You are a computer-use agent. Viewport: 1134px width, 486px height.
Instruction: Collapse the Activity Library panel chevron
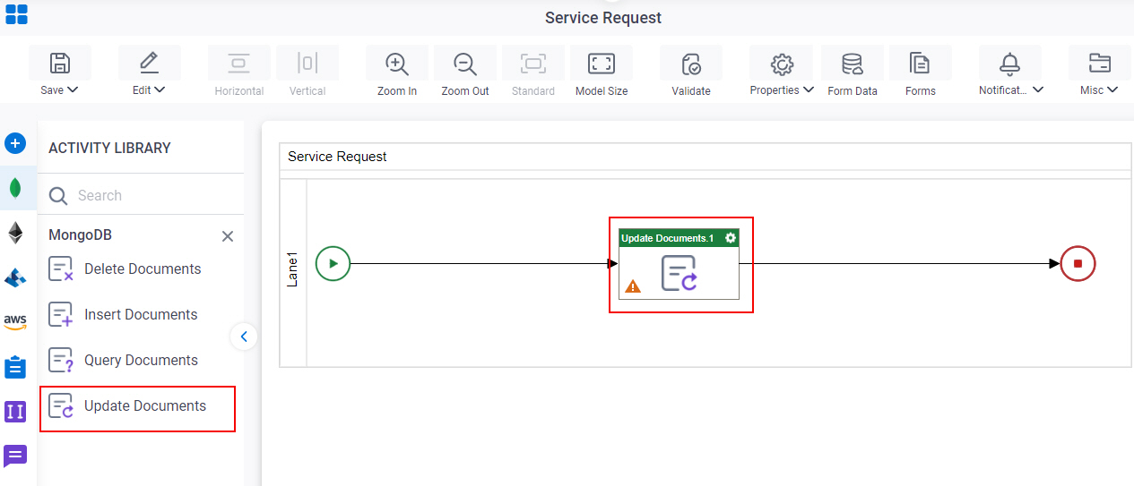[244, 337]
